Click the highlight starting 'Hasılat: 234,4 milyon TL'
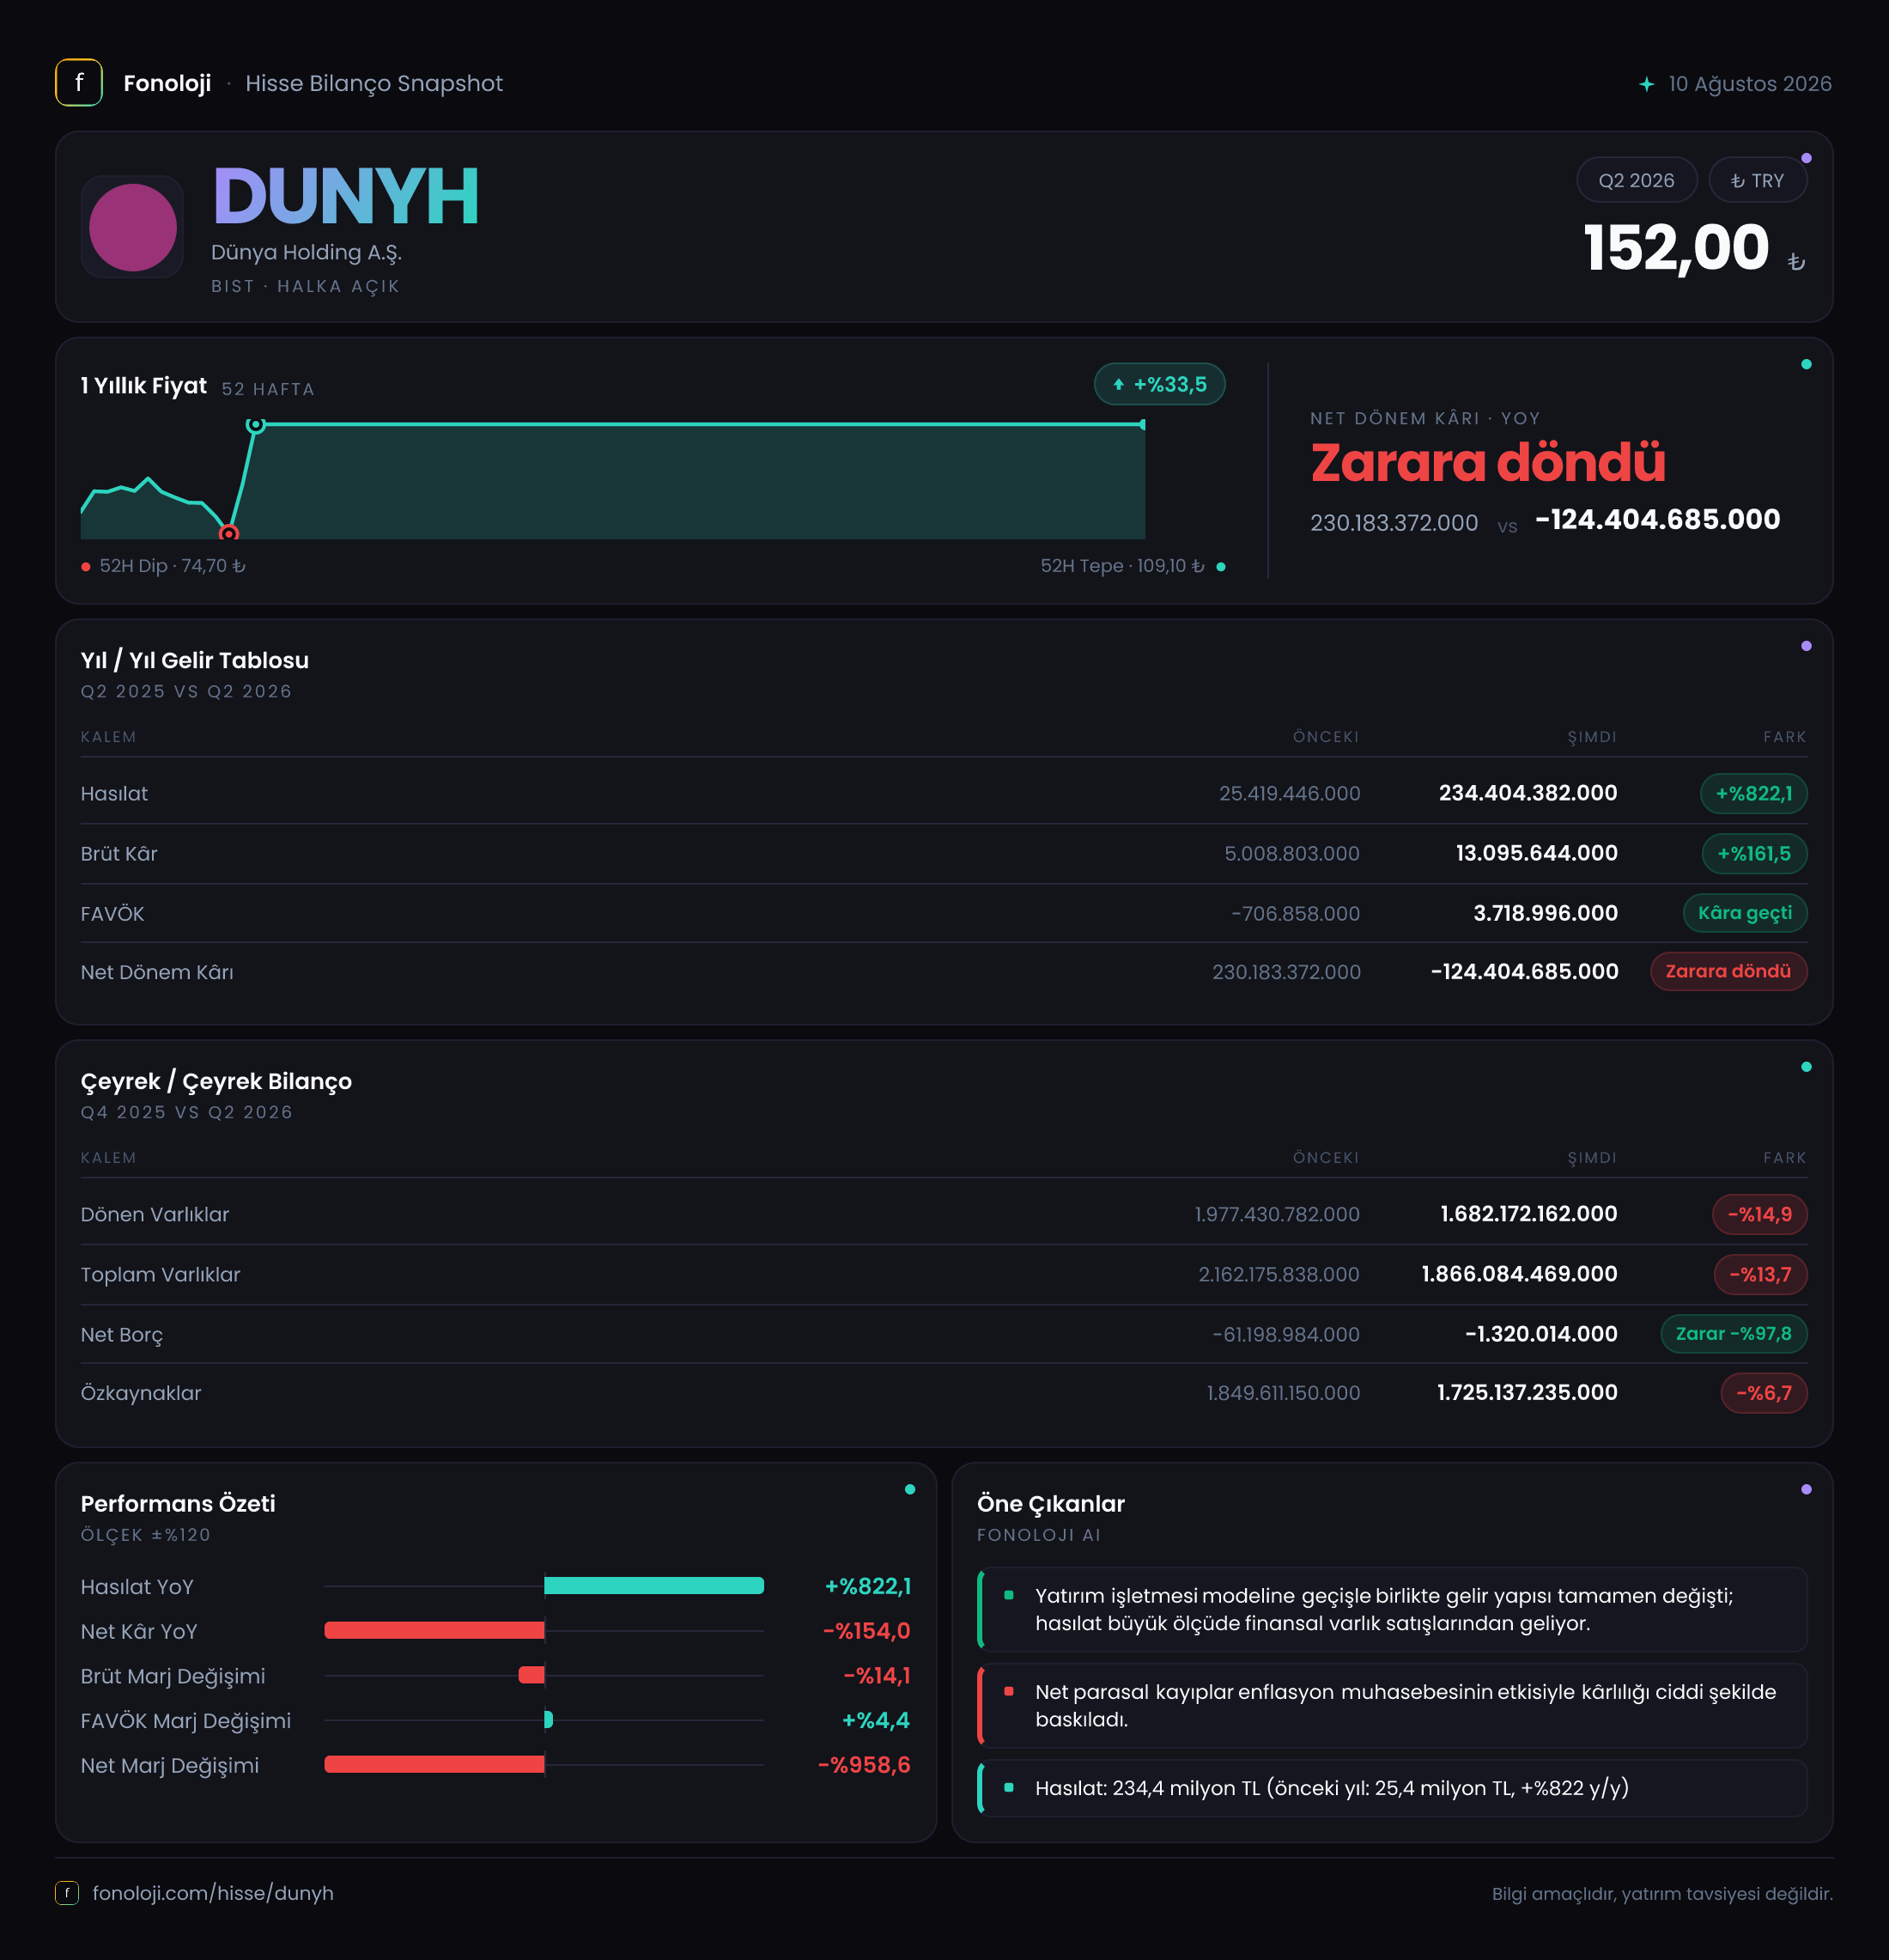The height and width of the screenshot is (1960, 1889). click(1392, 1788)
